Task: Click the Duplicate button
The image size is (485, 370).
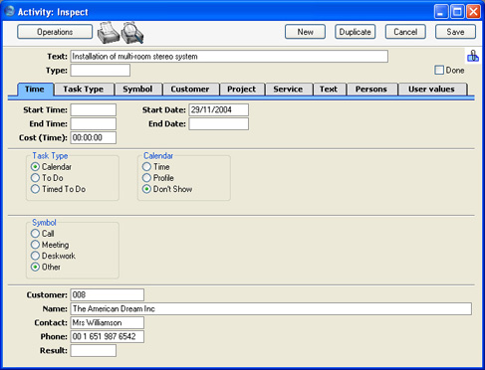Action: tap(355, 32)
